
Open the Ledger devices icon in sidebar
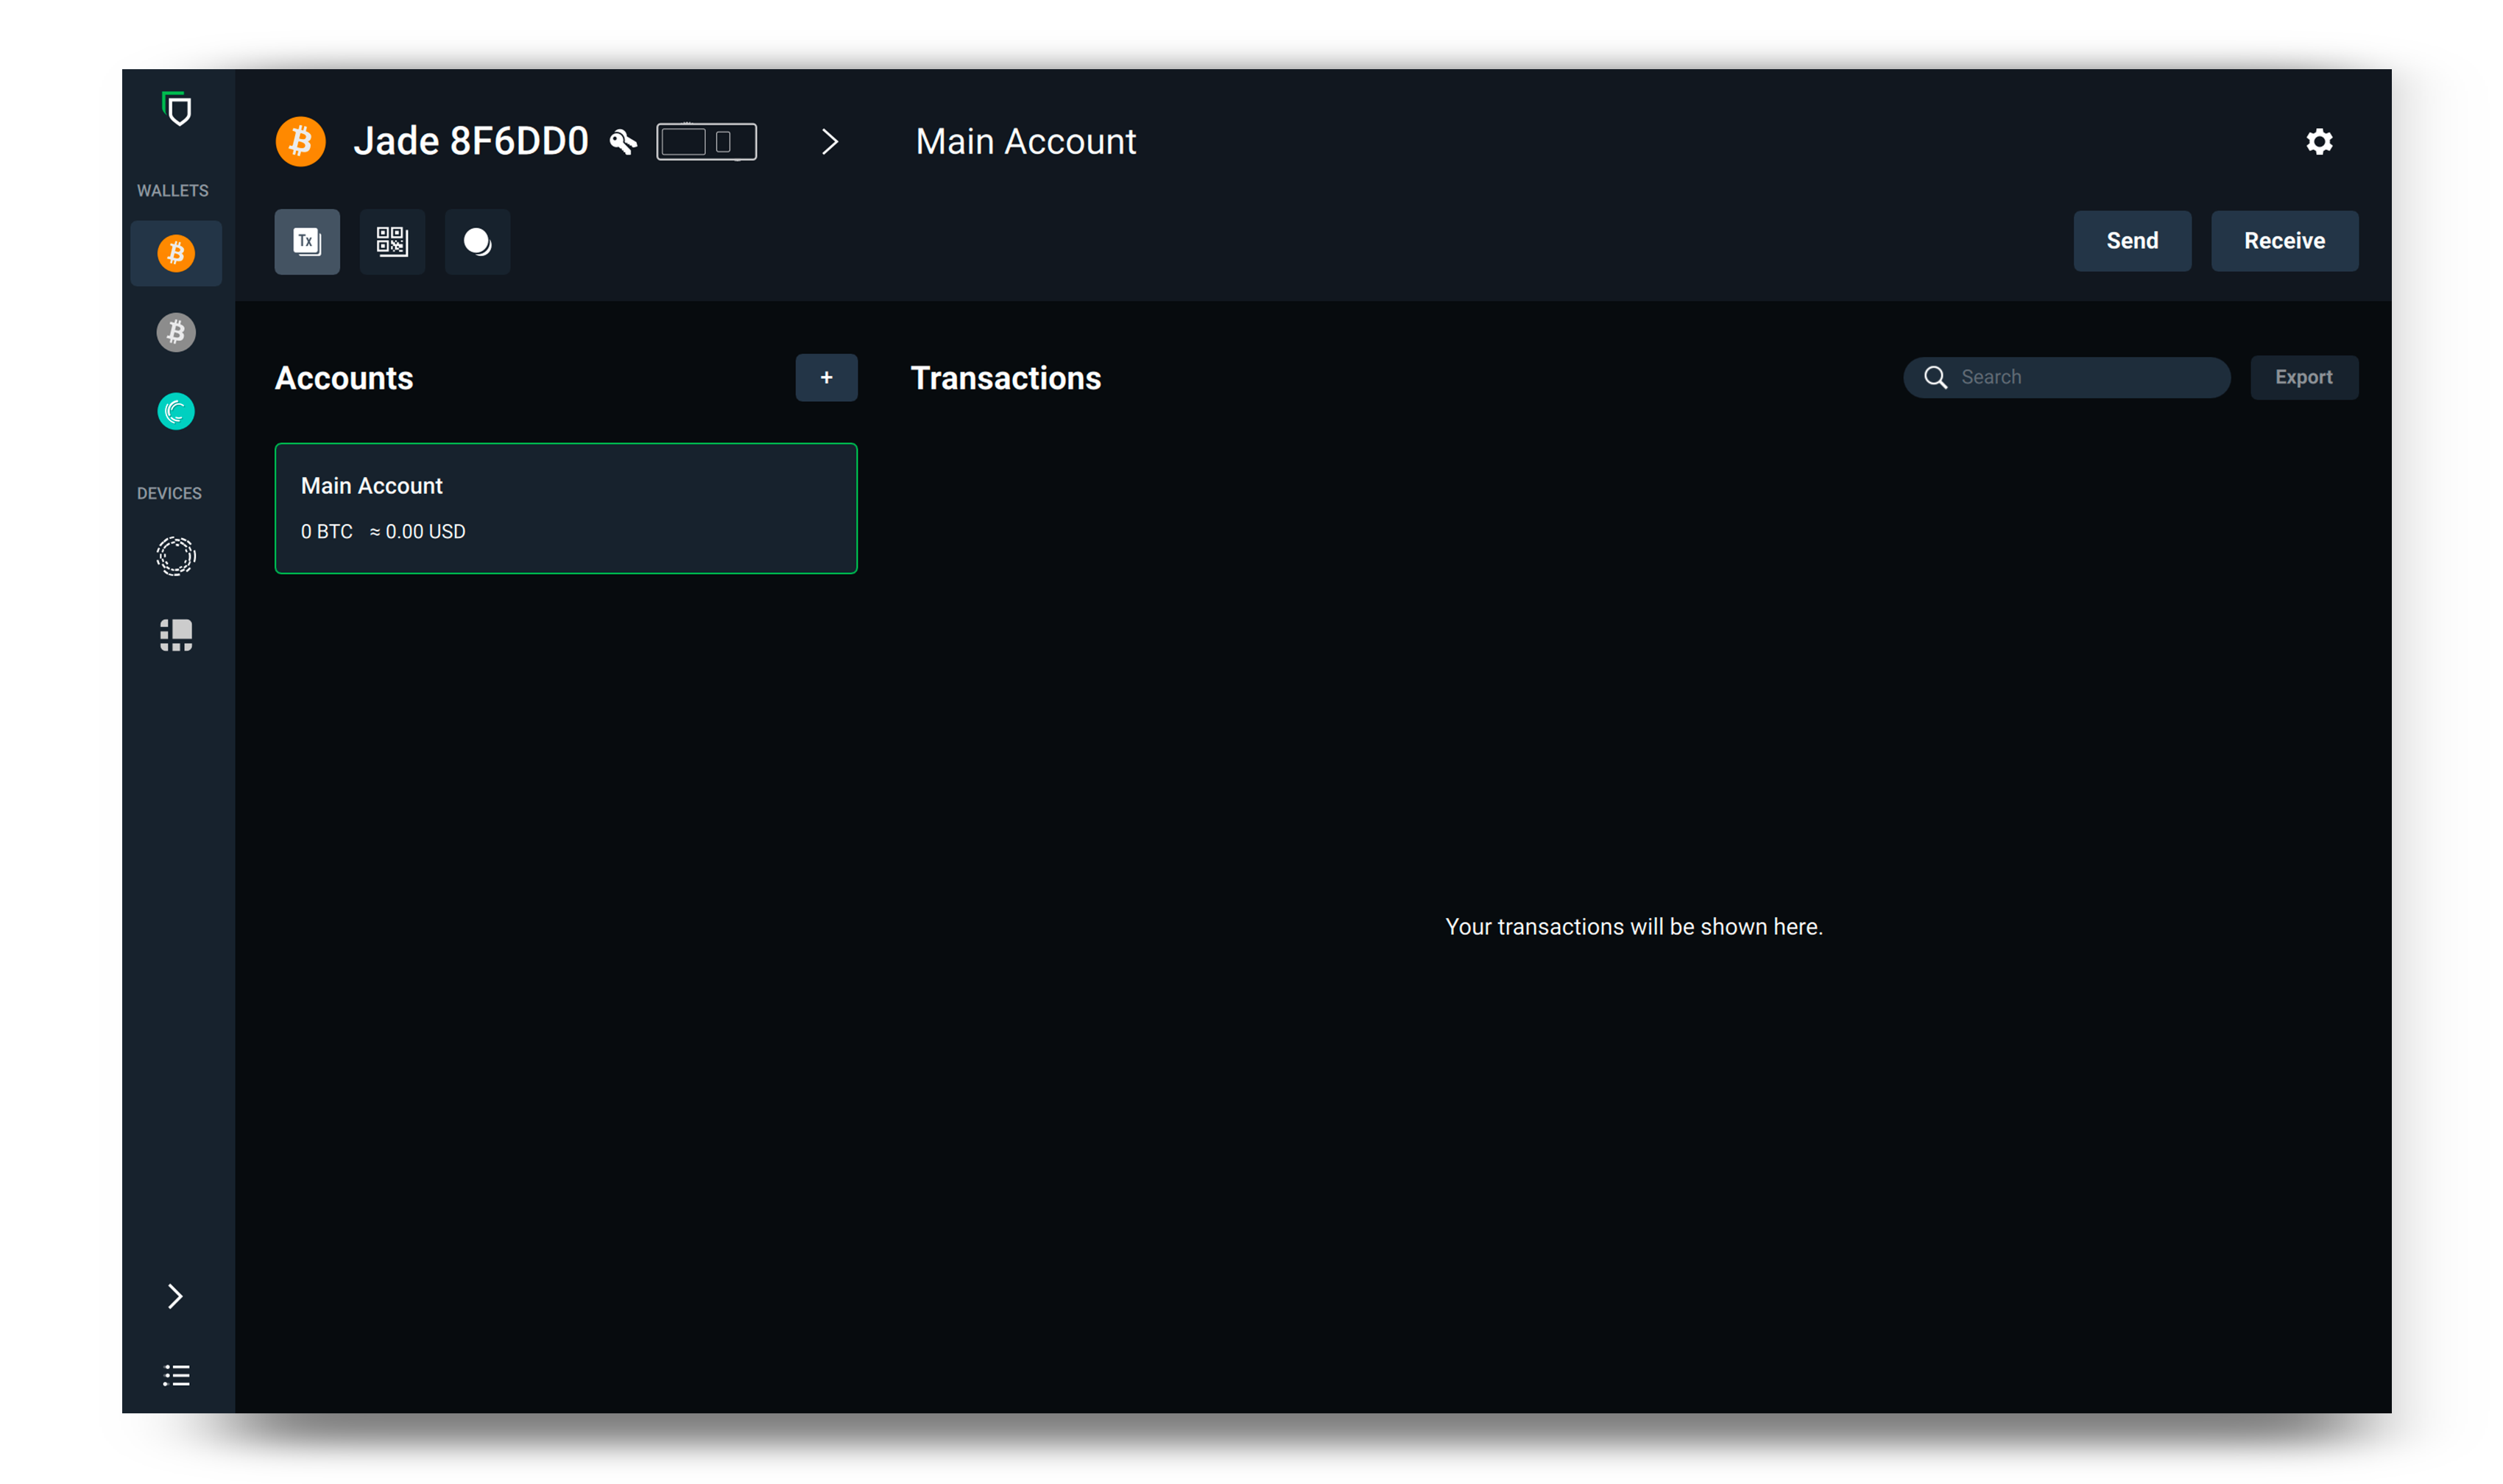[176, 635]
